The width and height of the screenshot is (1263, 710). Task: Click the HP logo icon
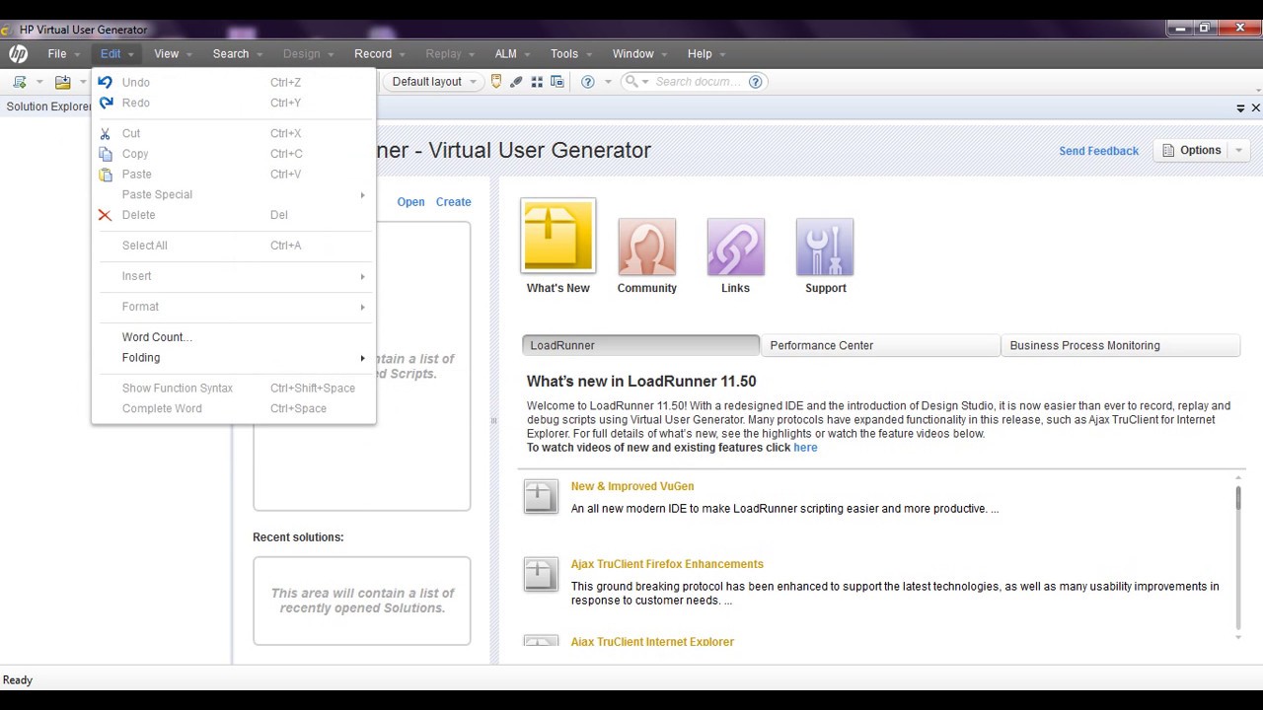tap(18, 54)
